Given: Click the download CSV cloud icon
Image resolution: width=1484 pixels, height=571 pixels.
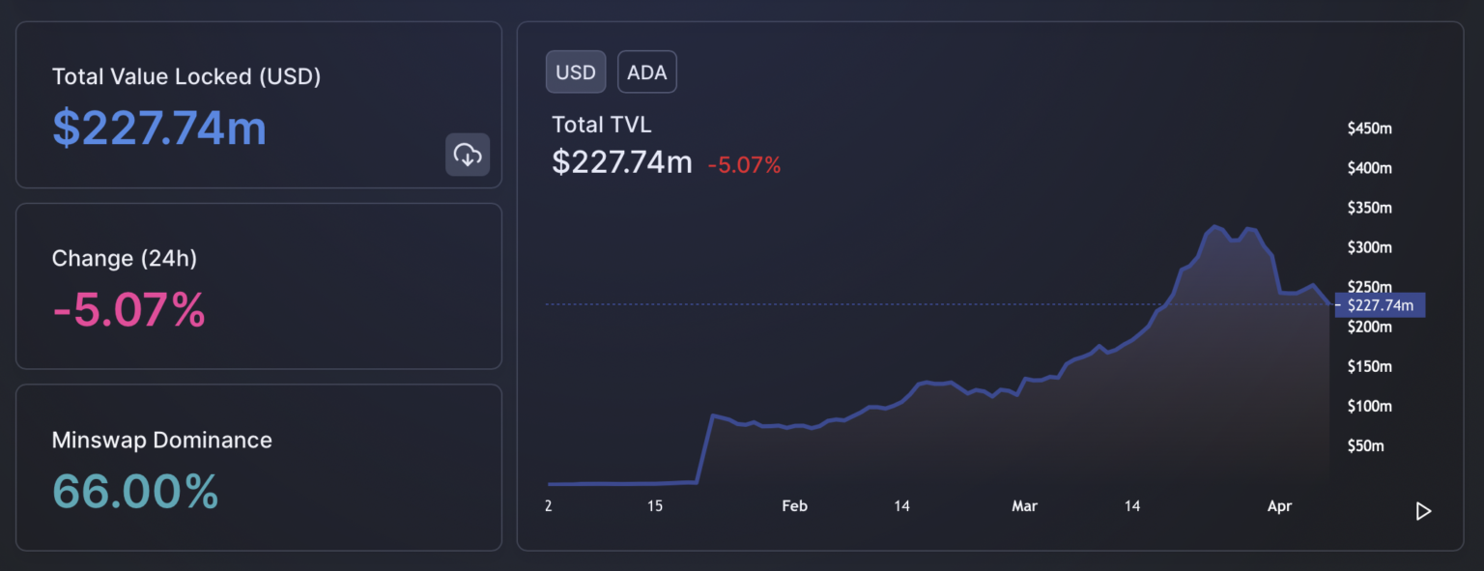Looking at the screenshot, I should [x=468, y=155].
